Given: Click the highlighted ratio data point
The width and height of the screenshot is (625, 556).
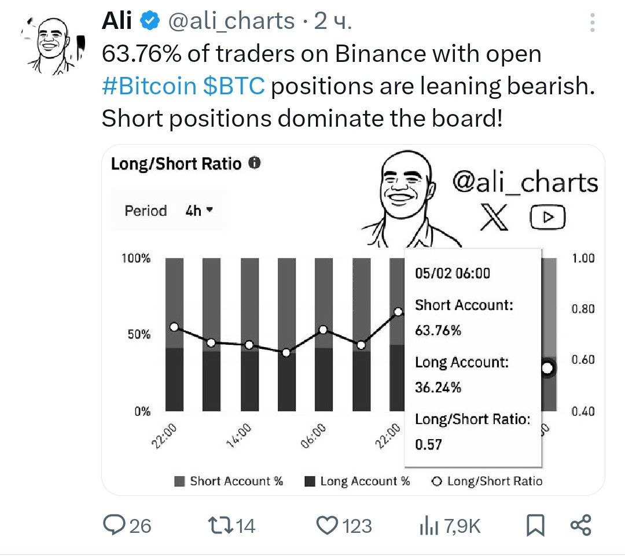Looking at the screenshot, I should click(x=547, y=368).
